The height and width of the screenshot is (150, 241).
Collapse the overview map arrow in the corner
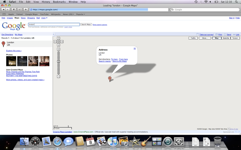[x=229, y=129]
